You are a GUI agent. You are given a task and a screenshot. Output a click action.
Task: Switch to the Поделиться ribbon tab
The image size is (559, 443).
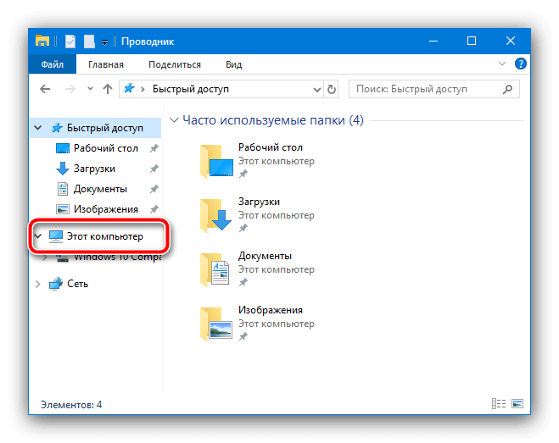pyautogui.click(x=175, y=64)
